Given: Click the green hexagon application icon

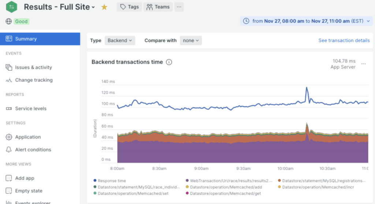Looking at the screenshot, I should [11, 6].
